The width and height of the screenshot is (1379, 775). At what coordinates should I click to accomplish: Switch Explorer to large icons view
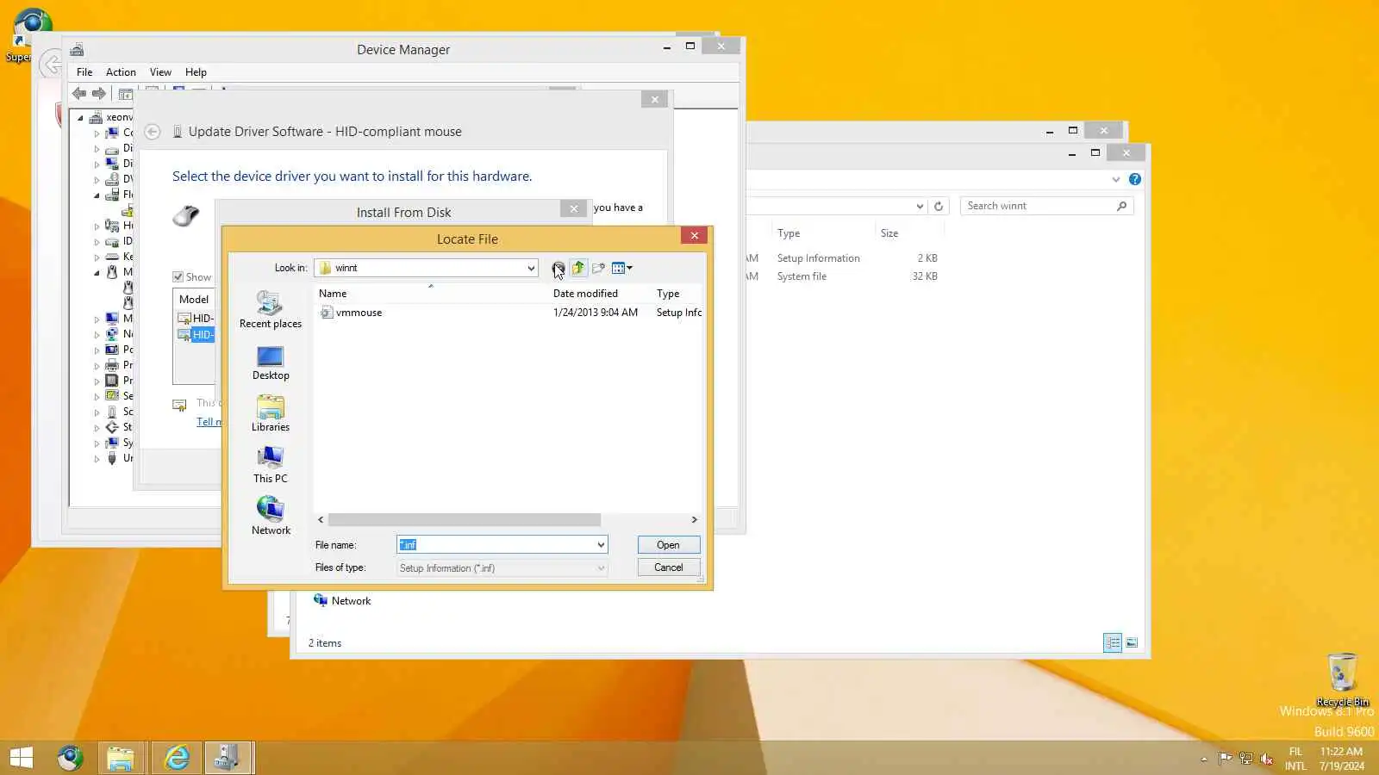pyautogui.click(x=1132, y=642)
